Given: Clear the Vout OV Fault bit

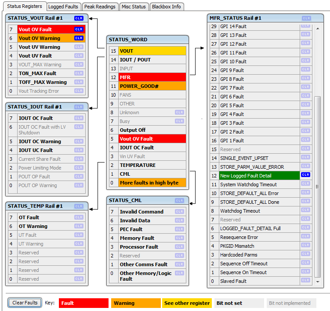Looking at the screenshot, I should 79,29.
